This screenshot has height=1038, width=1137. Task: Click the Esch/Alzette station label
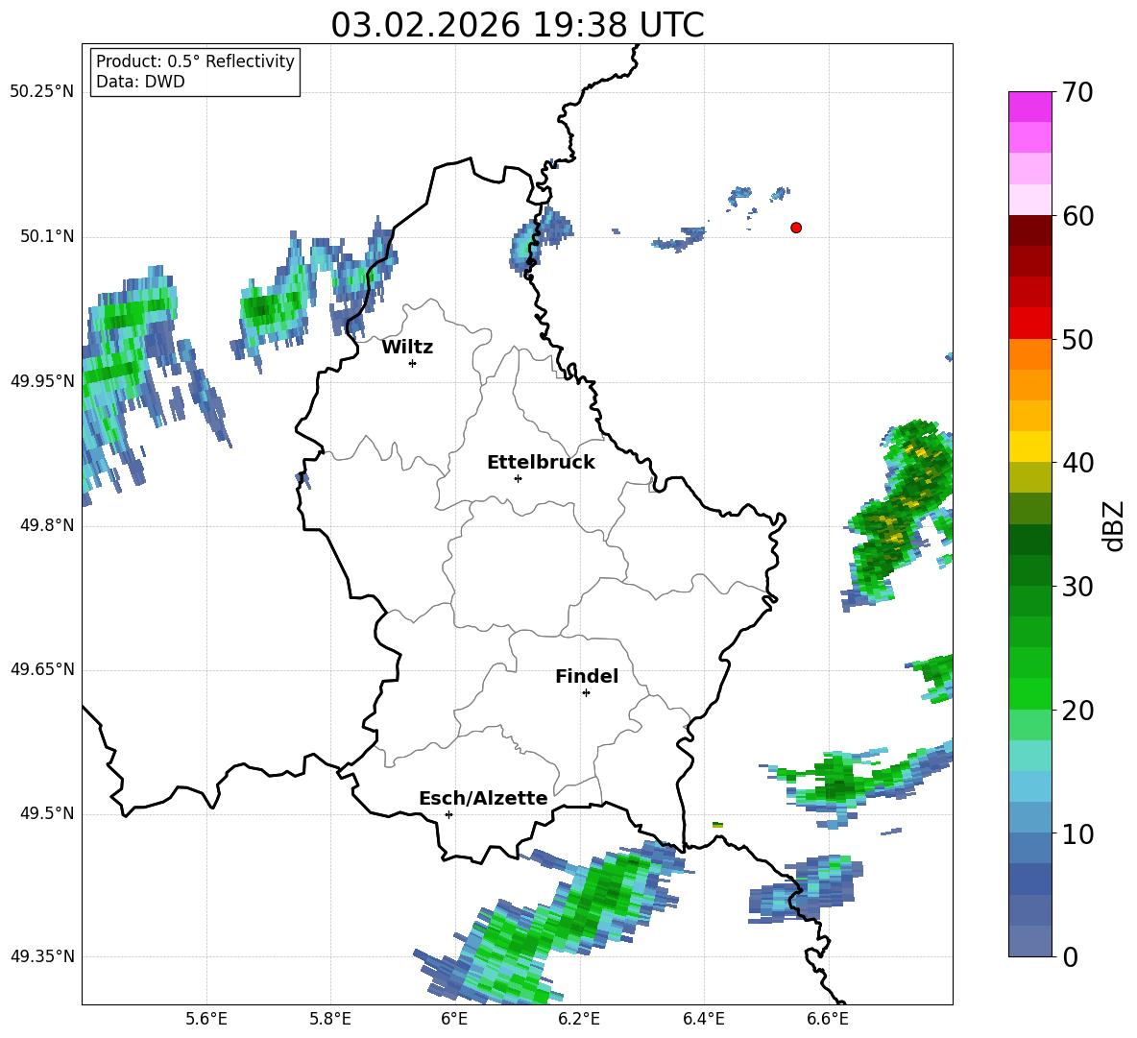tap(483, 798)
